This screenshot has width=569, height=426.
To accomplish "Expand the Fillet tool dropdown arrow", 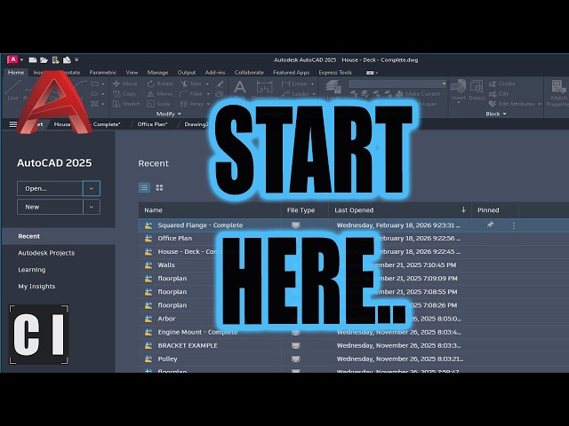I will [x=208, y=94].
